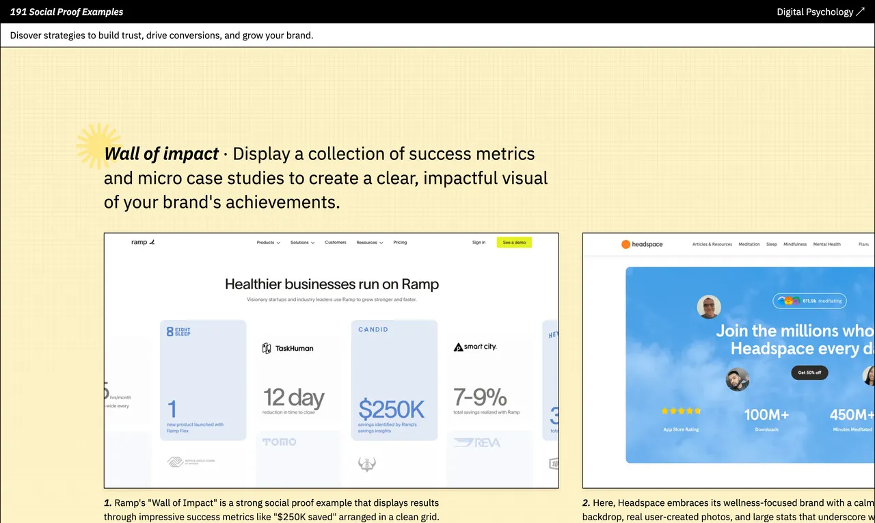Expand the Products dropdown menu
The height and width of the screenshot is (523, 875).
point(267,242)
